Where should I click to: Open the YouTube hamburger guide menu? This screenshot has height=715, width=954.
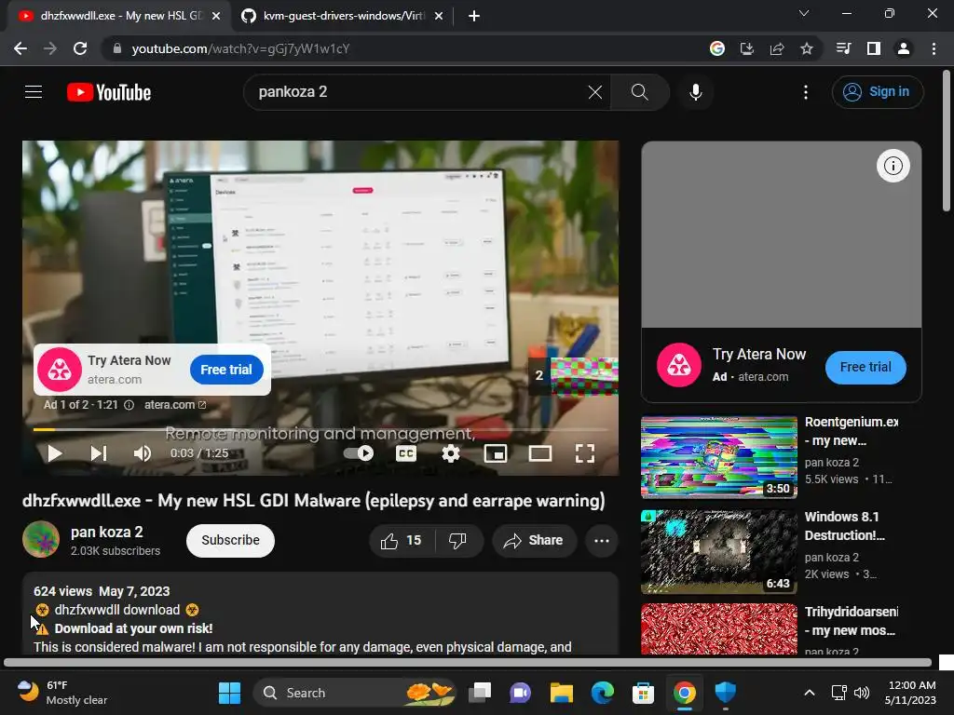point(34,92)
